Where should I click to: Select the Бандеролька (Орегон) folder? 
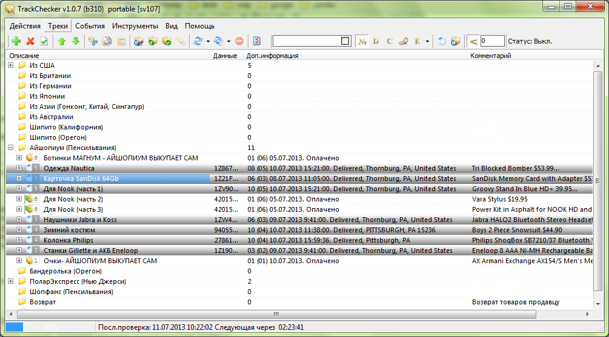(65, 271)
